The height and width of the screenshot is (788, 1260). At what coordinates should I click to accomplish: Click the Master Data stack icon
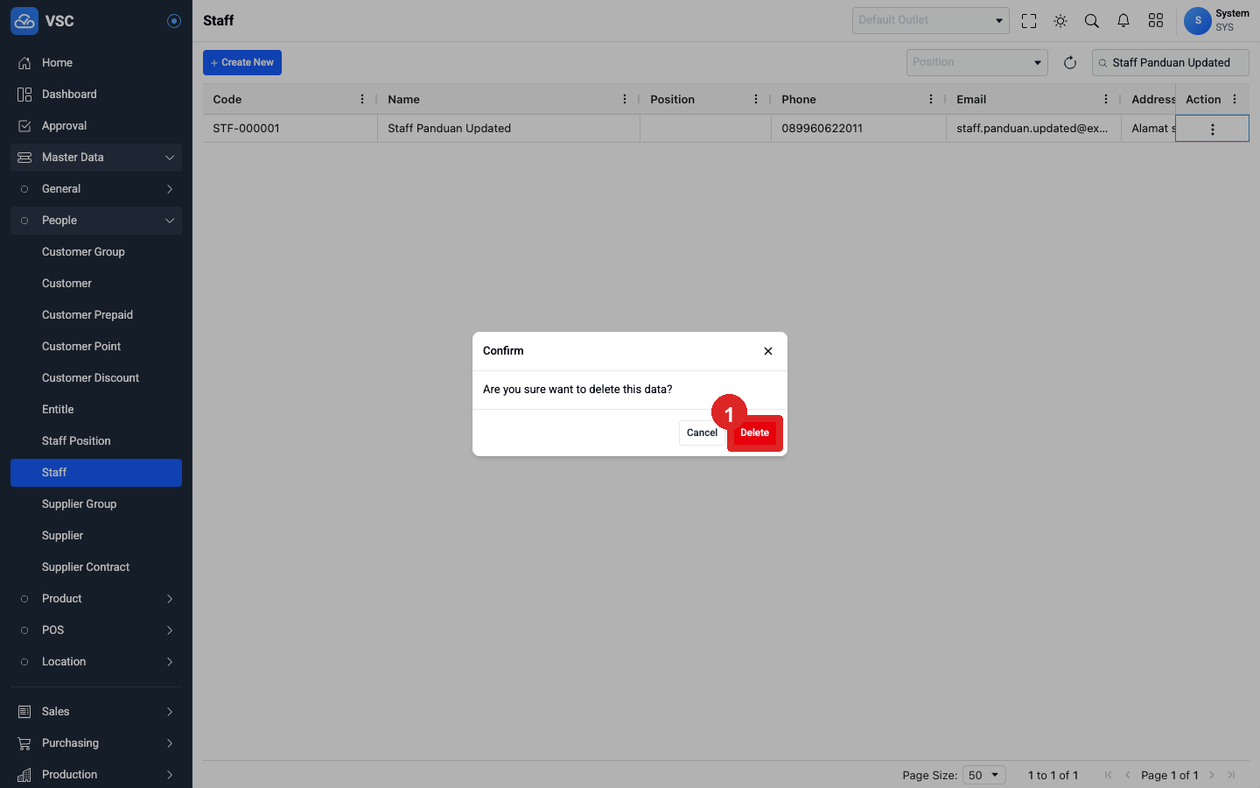click(x=24, y=158)
